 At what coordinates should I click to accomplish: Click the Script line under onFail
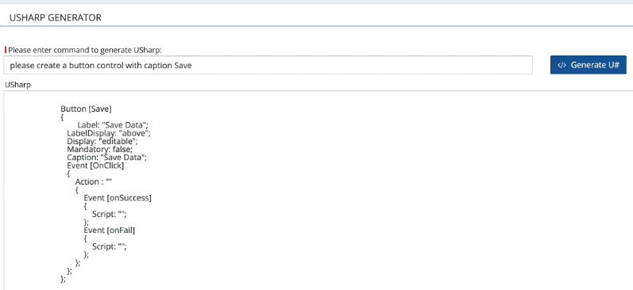click(x=110, y=246)
